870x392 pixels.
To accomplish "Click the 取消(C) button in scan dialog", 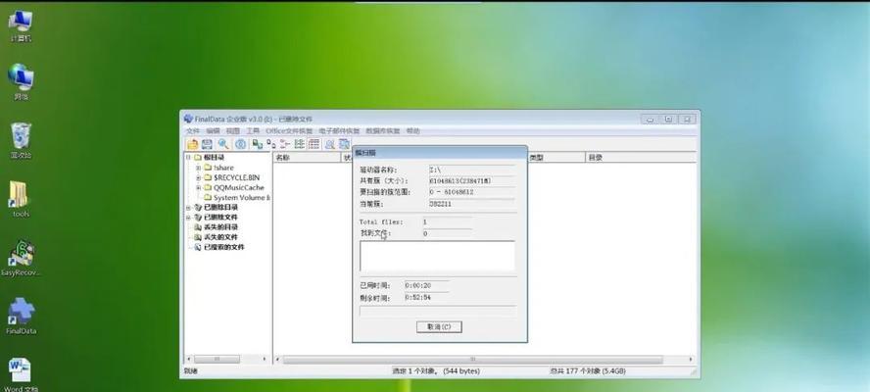I will click(439, 327).
